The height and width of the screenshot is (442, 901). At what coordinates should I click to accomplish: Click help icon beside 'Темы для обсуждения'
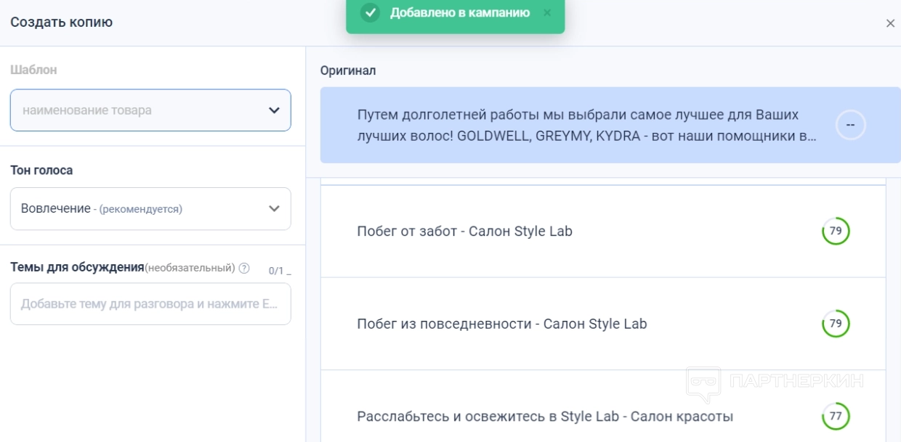pyautogui.click(x=244, y=268)
